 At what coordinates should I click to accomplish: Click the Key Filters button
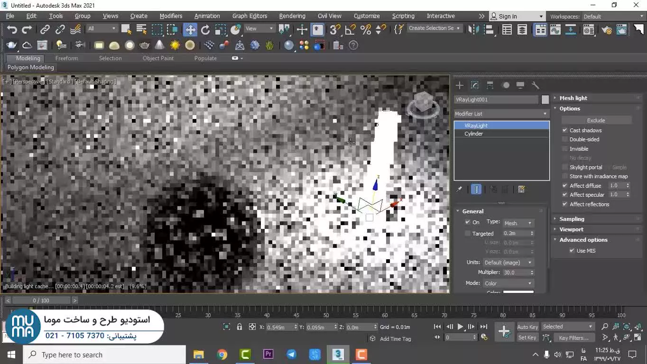[573, 338]
